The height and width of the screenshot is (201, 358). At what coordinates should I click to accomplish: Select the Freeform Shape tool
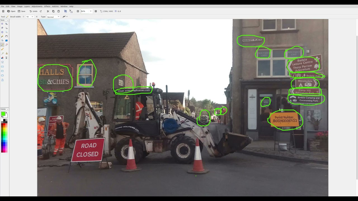(x=2, y=80)
